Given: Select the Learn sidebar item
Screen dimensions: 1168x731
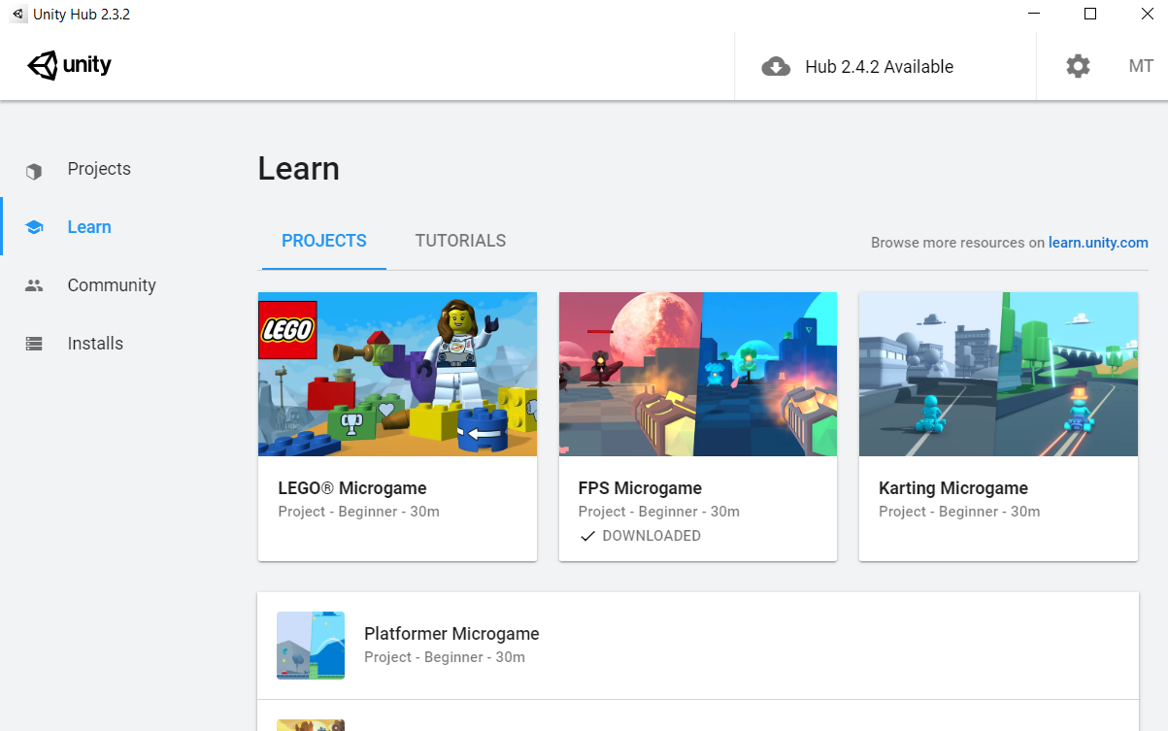Looking at the screenshot, I should tap(89, 227).
